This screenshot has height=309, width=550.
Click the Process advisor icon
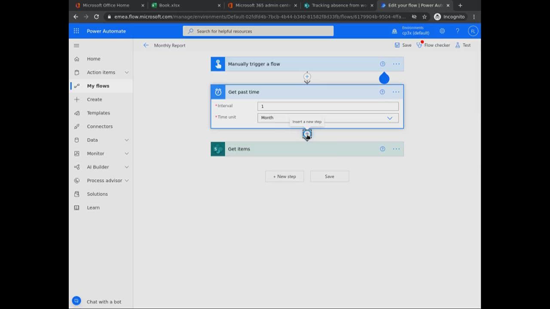pyautogui.click(x=77, y=181)
